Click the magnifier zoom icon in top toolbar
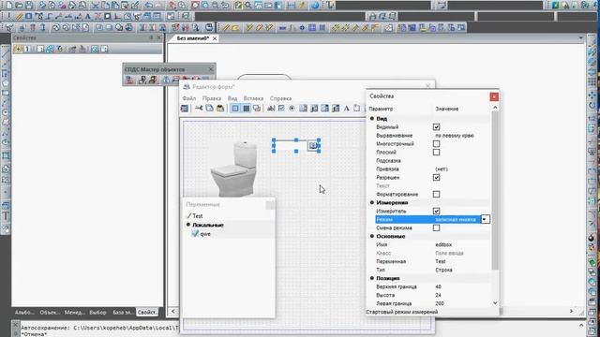 [x=248, y=6]
